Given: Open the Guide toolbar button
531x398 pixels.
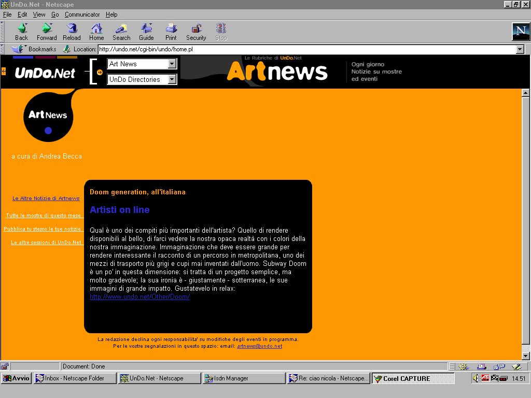Looking at the screenshot, I should coord(146,32).
